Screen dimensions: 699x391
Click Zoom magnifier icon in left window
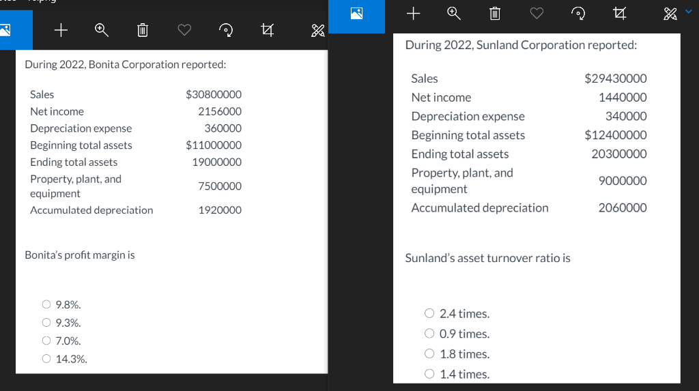point(102,30)
